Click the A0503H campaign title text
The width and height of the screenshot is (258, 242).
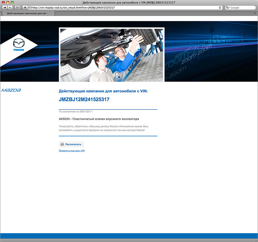pos(99,119)
